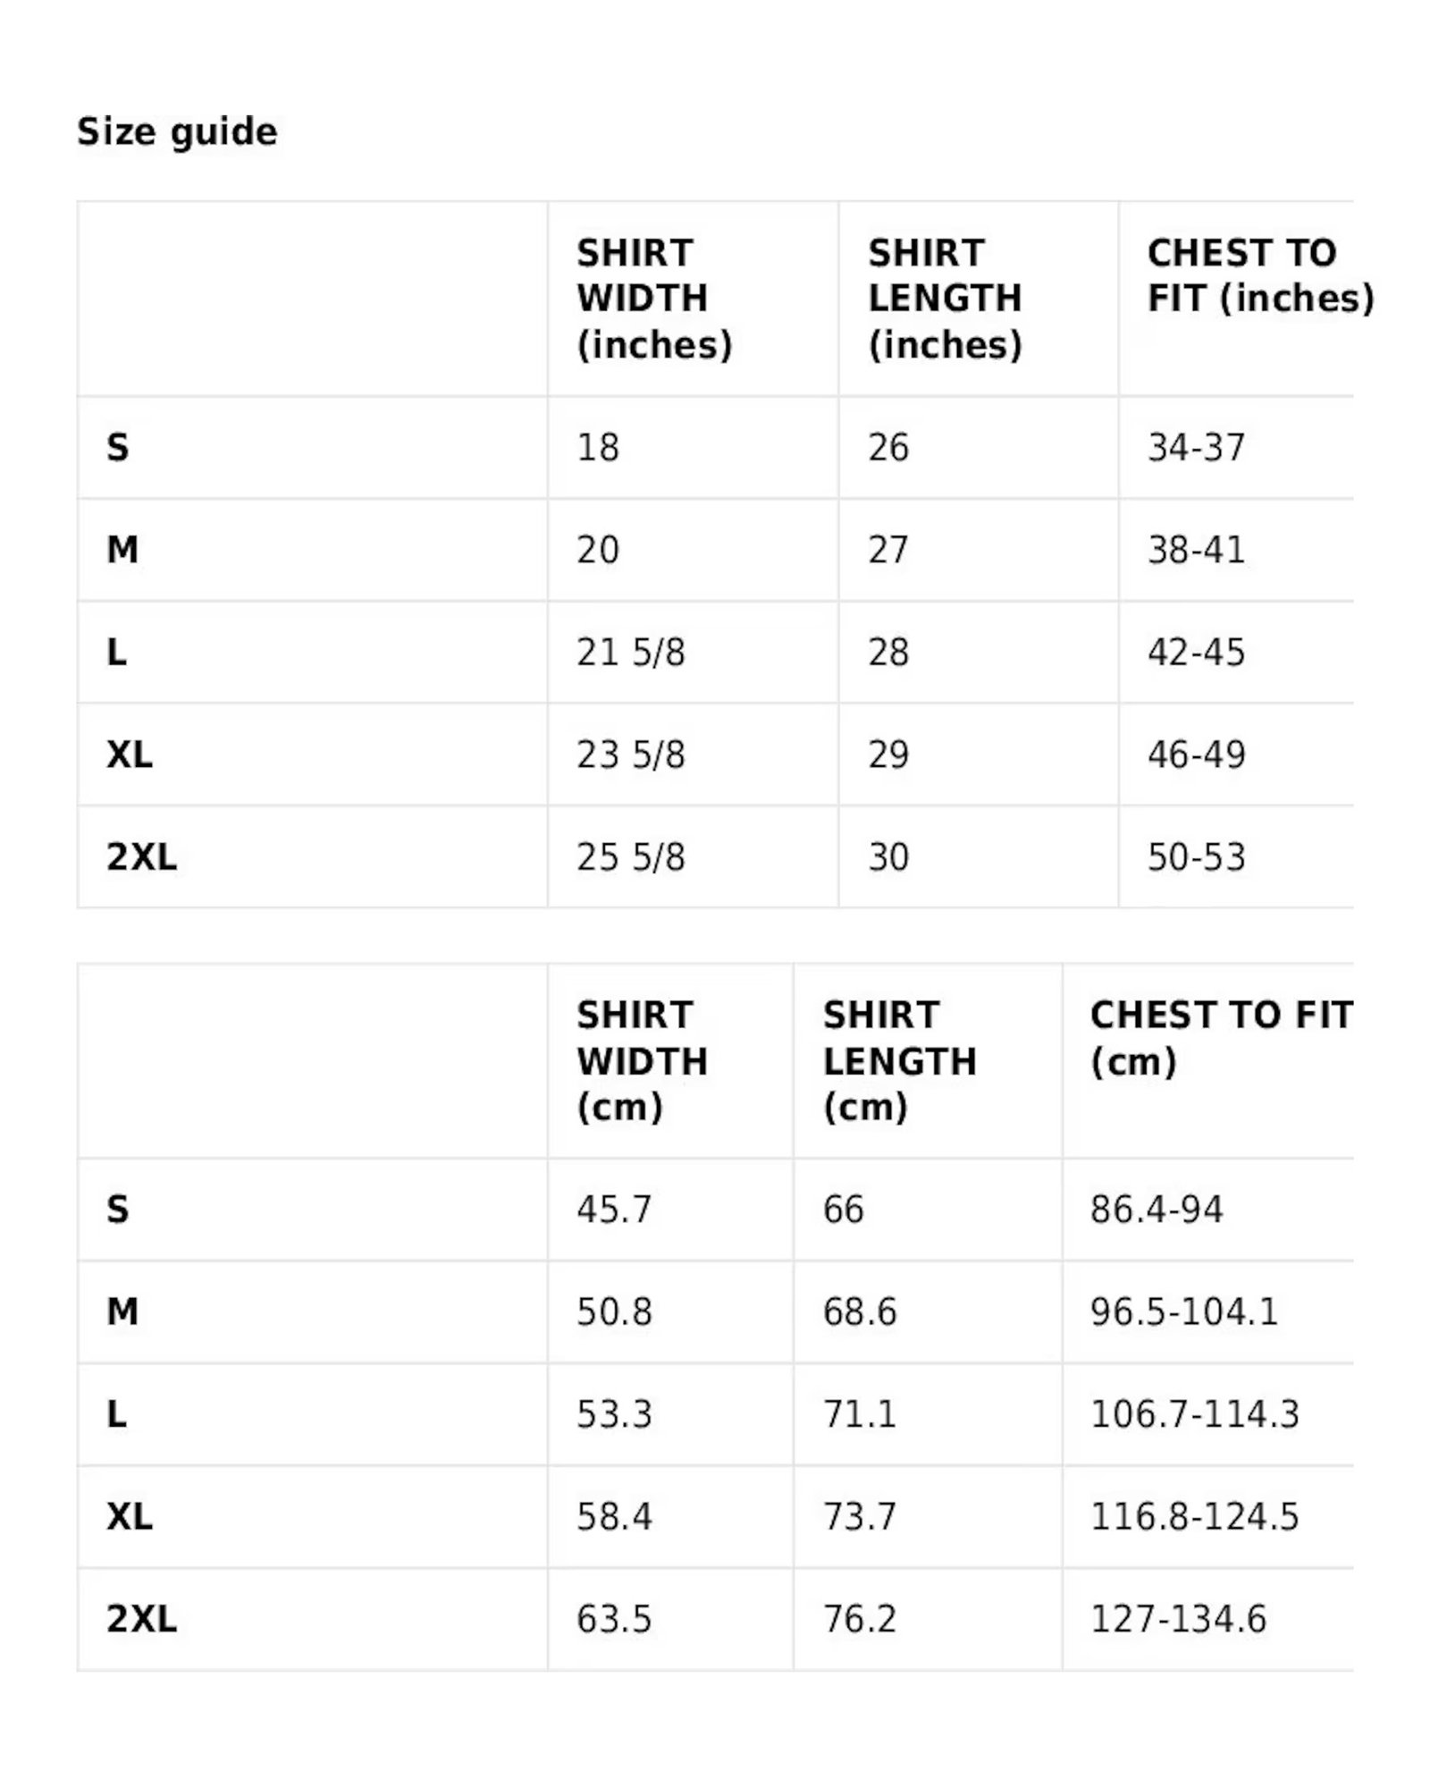1430x1788 pixels.
Task: Click the 45.7 width cell
Action: click(614, 1210)
